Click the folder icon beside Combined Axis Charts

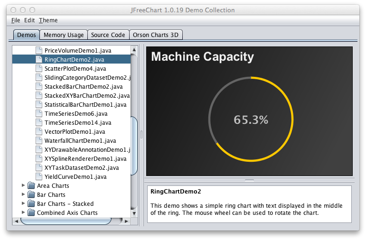pos(32,212)
